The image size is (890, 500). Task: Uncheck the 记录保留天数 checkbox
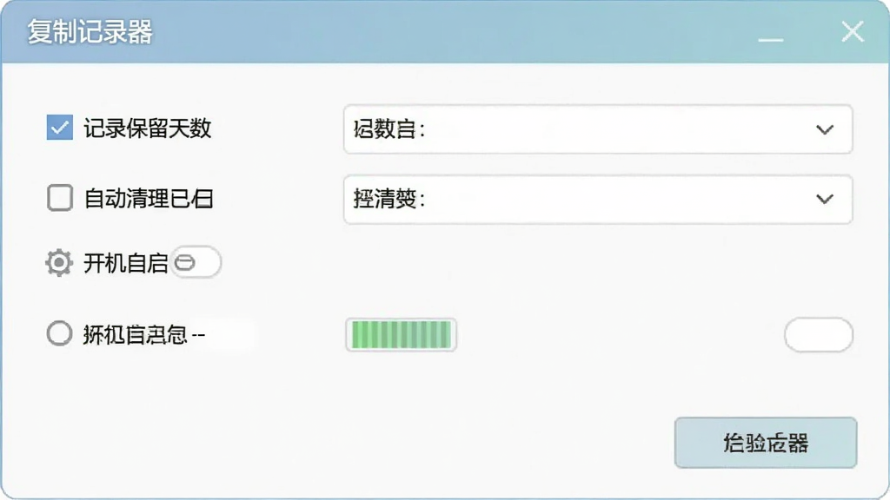[x=60, y=128]
